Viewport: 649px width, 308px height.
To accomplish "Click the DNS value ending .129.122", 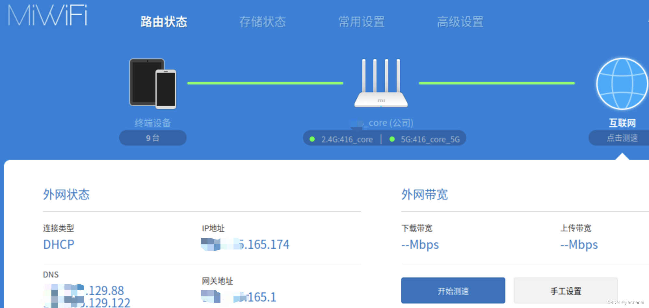I will [87, 303].
